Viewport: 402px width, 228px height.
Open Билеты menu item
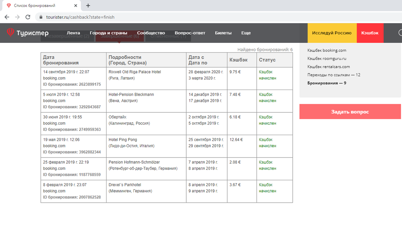(x=223, y=33)
